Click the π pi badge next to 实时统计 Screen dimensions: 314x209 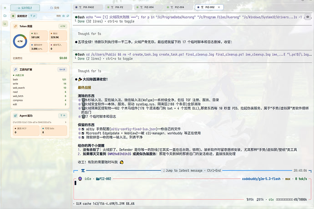pos(32,16)
